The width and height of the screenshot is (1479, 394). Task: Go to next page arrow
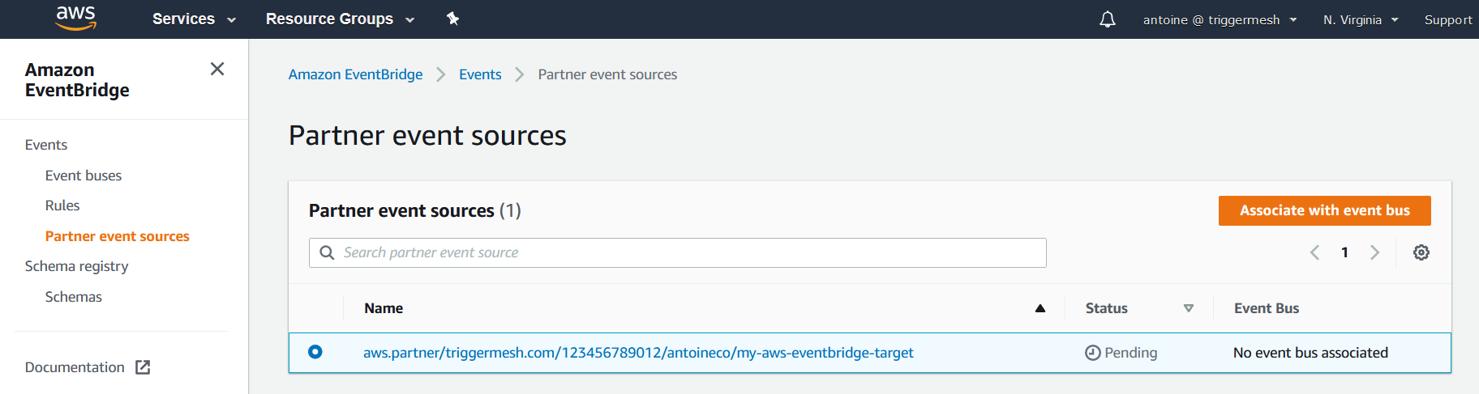[x=1374, y=252]
